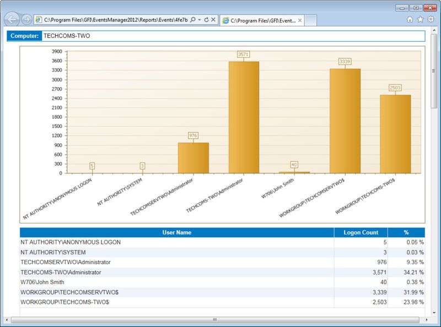The height and width of the screenshot is (327, 441).
Task: Click the 40 data label in chart
Action: click(x=294, y=165)
